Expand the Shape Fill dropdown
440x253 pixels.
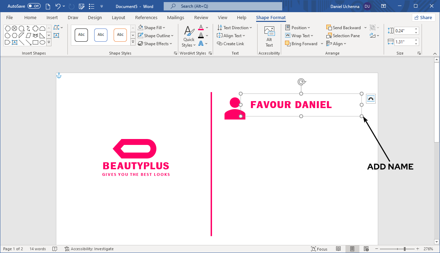tap(164, 28)
